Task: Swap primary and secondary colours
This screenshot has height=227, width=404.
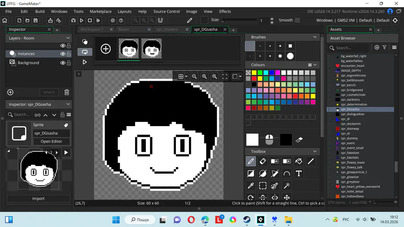Action: [x=299, y=140]
